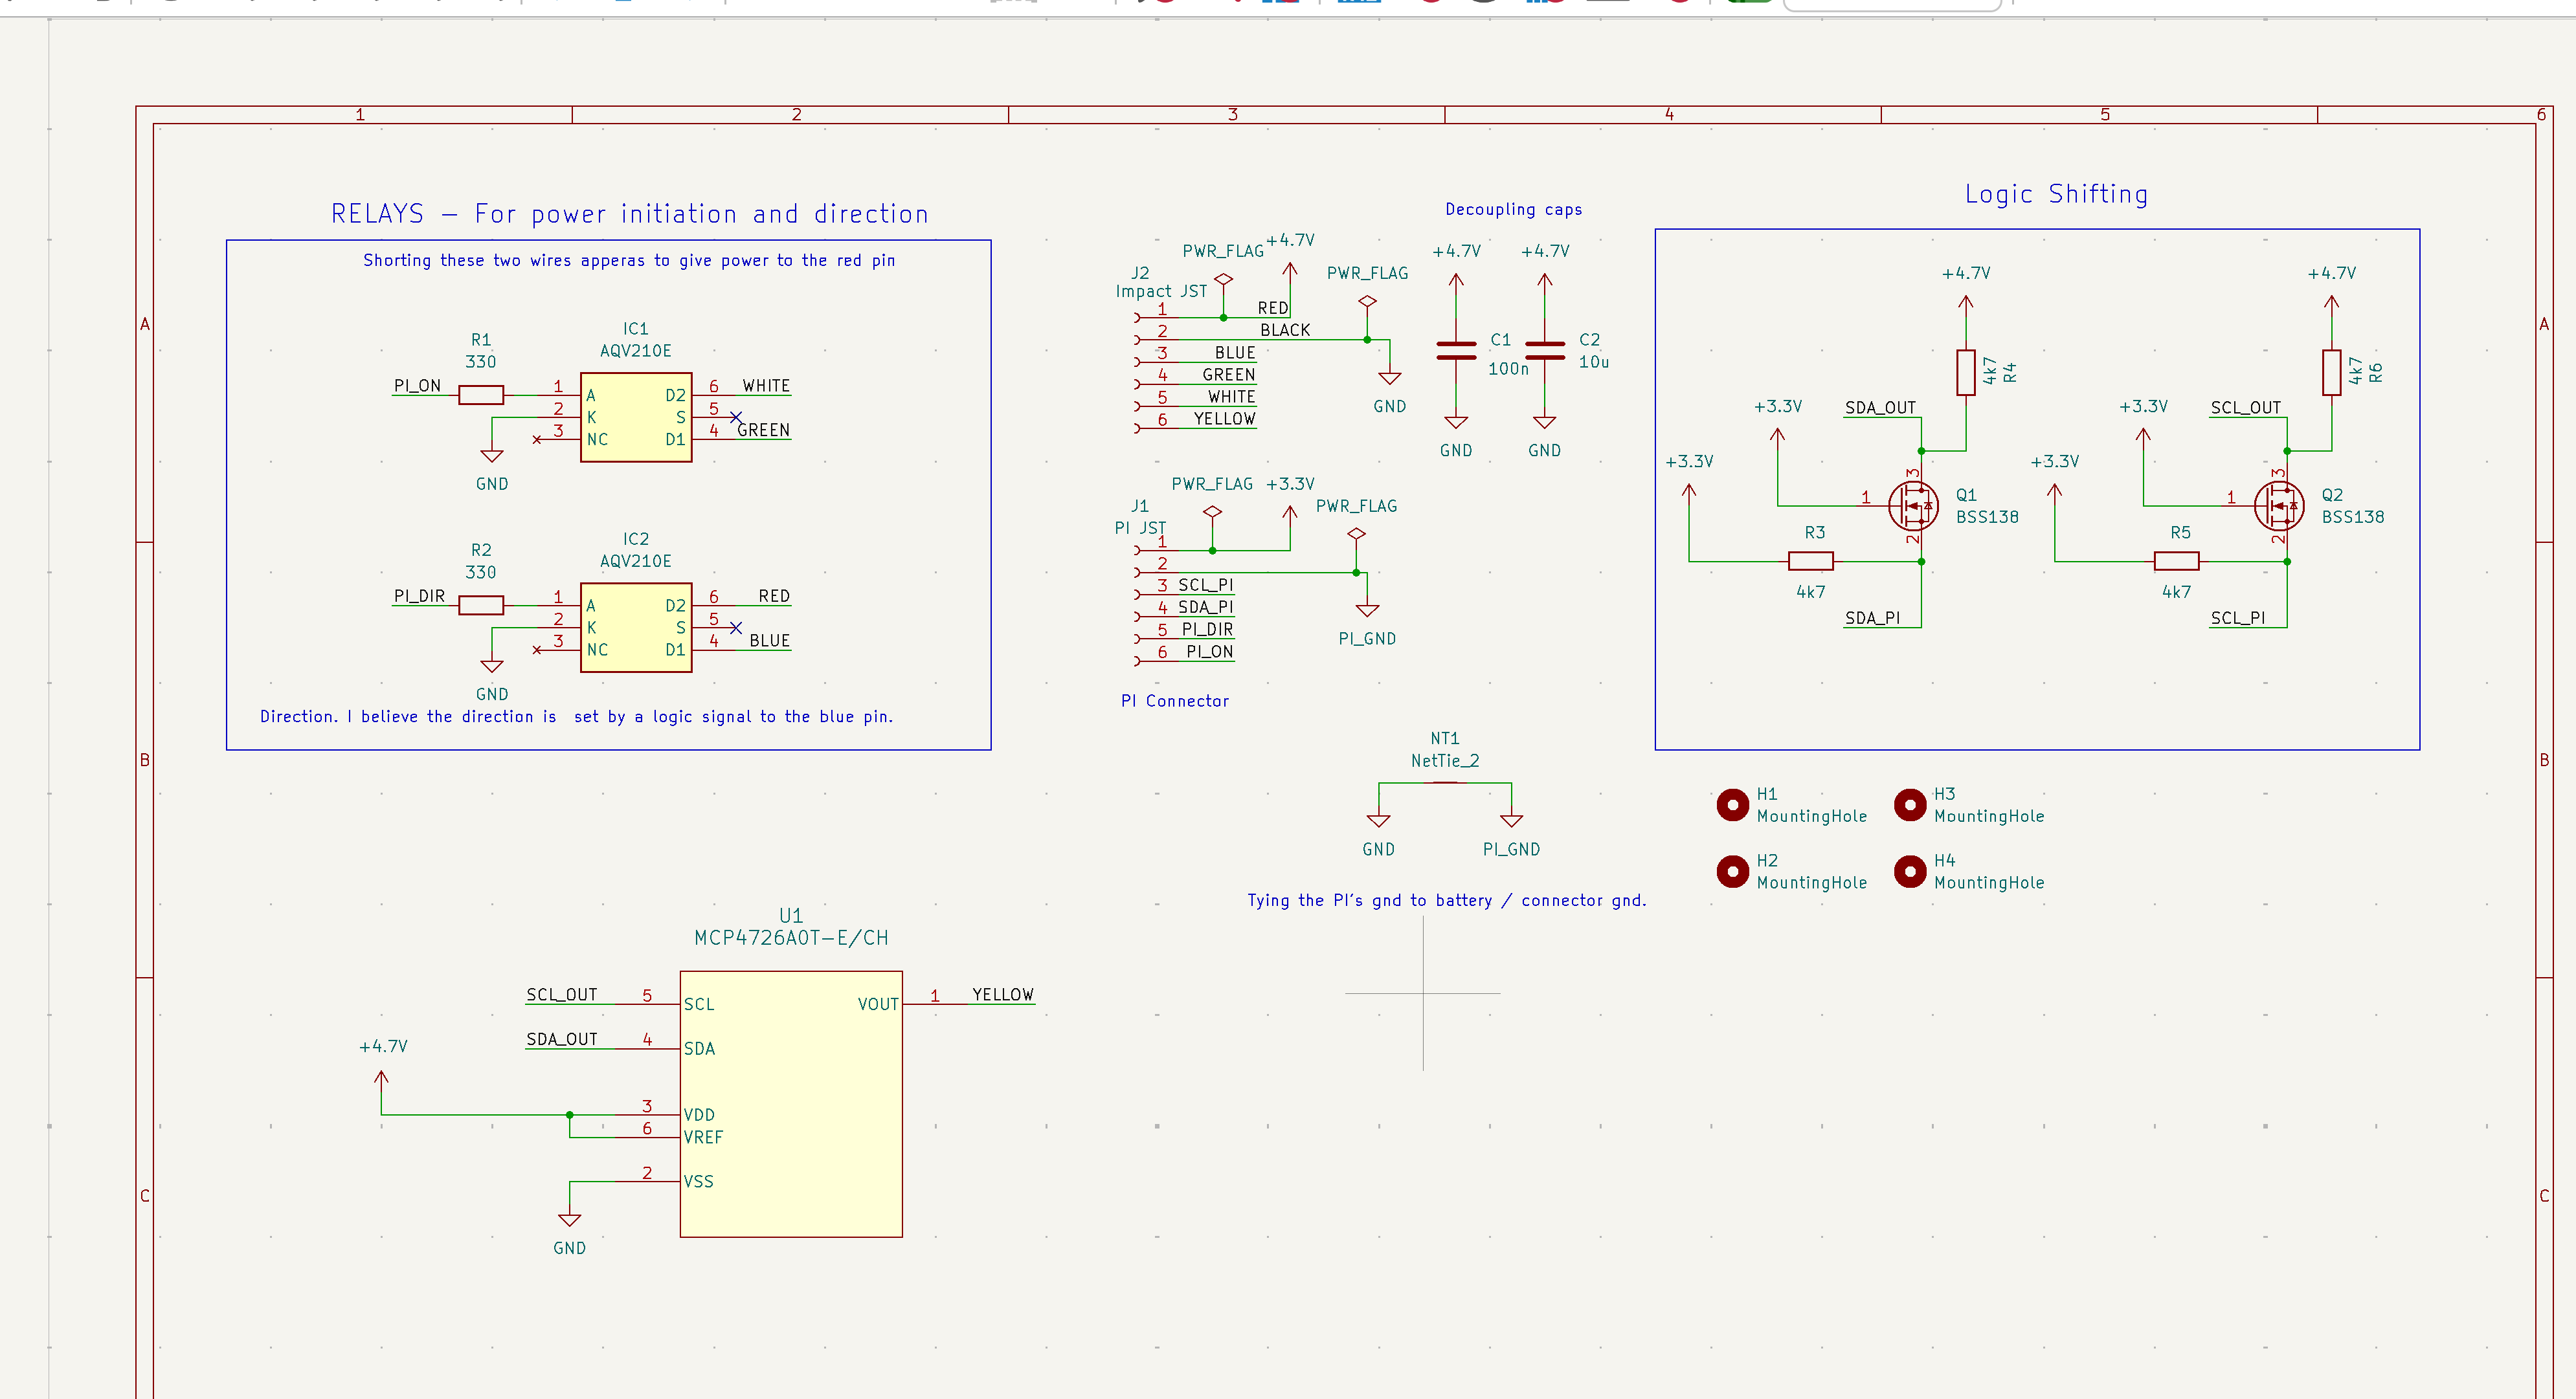Image resolution: width=2576 pixels, height=1399 pixels.
Task: Click the 'Impact JST' connector J2 value text
Action: pyautogui.click(x=1161, y=291)
